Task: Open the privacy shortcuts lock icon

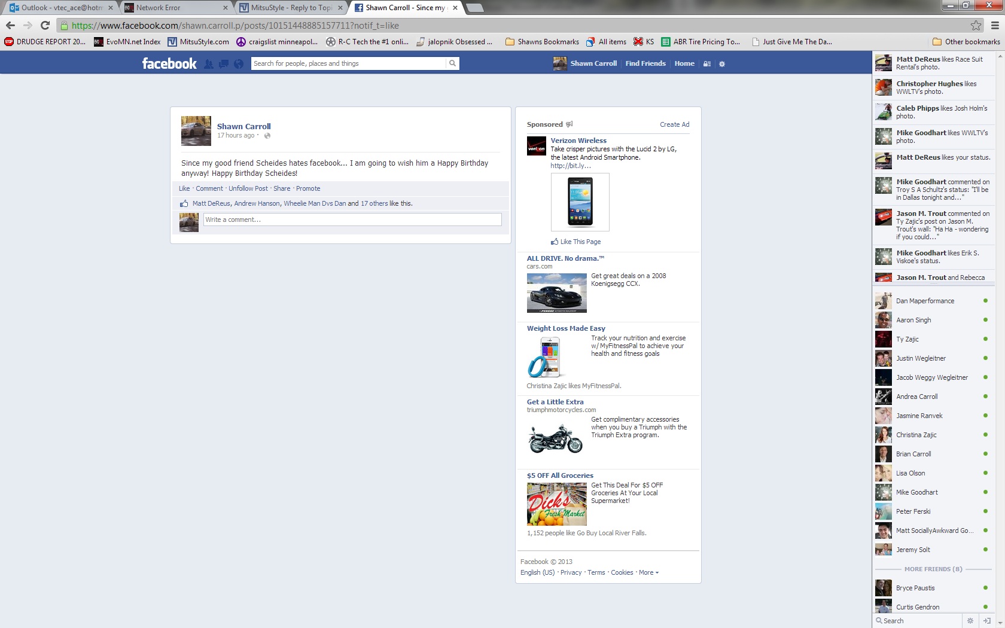Action: pos(707,64)
